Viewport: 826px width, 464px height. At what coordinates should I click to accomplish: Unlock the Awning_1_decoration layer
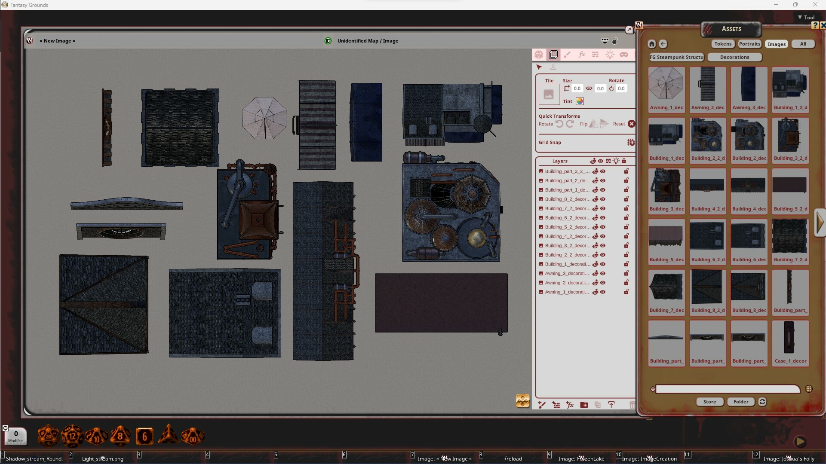point(626,292)
